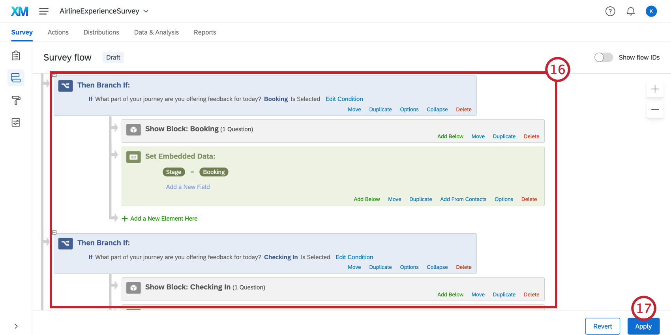Switch to the Distributions tab
The height and width of the screenshot is (335, 671).
point(101,32)
